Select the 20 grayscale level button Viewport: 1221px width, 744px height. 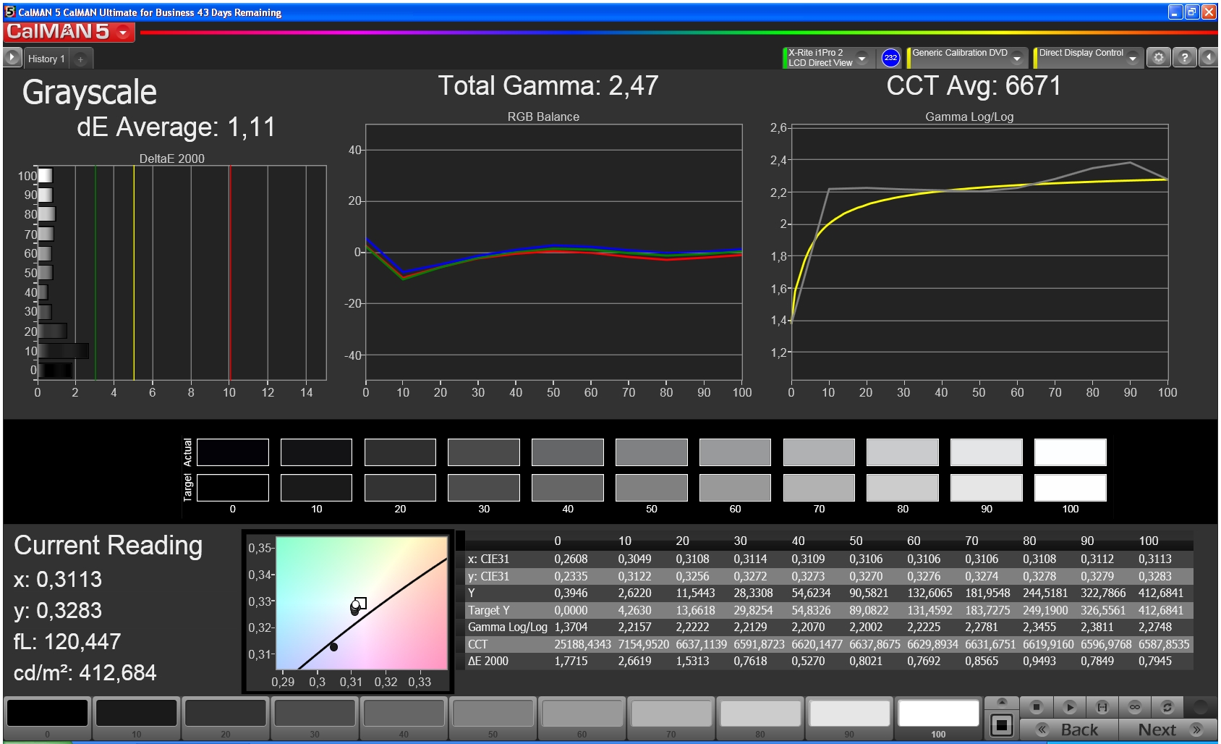click(x=226, y=718)
